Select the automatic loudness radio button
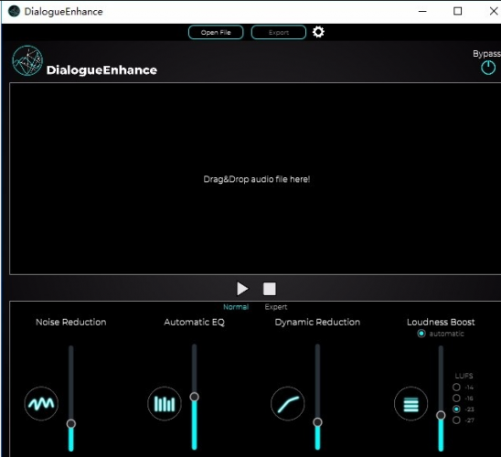Screen dimensions: 501x457 tap(421, 334)
